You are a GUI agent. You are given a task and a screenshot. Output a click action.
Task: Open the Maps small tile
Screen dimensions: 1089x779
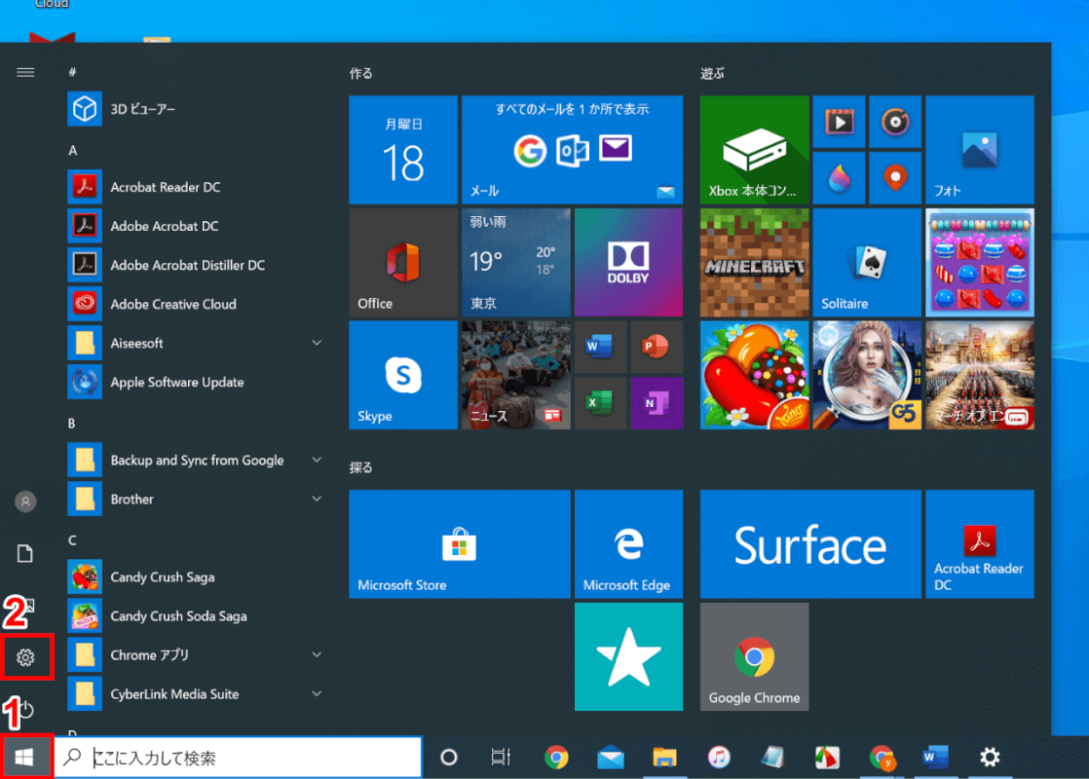tap(895, 178)
